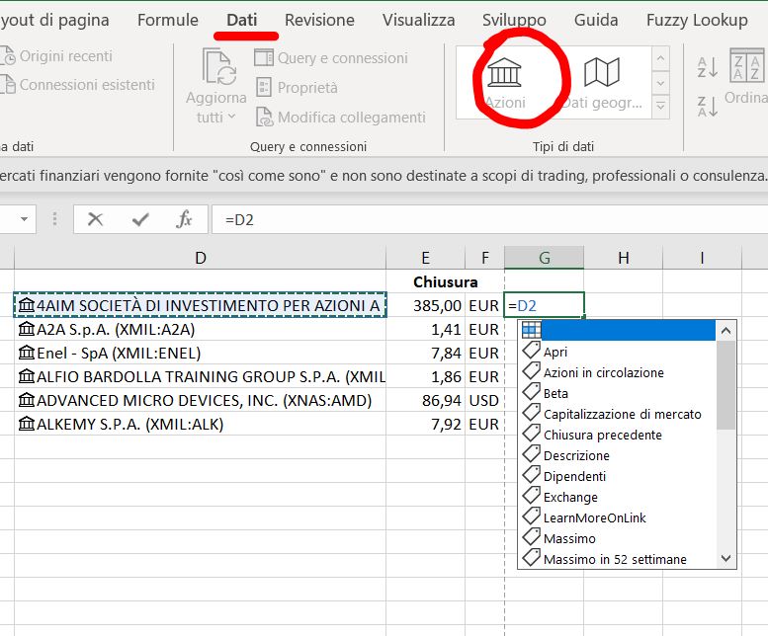The width and height of the screenshot is (768, 636).
Task: Choose Apri from the field list
Action: click(617, 352)
